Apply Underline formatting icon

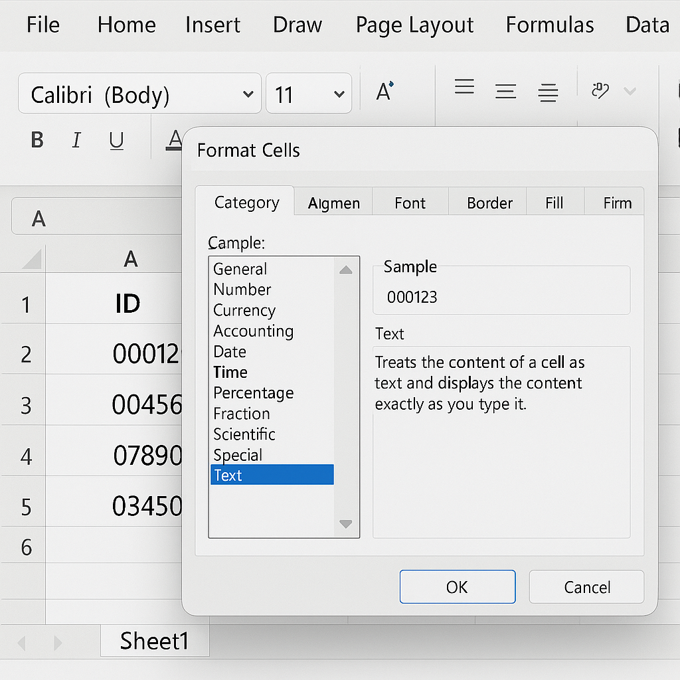click(116, 140)
